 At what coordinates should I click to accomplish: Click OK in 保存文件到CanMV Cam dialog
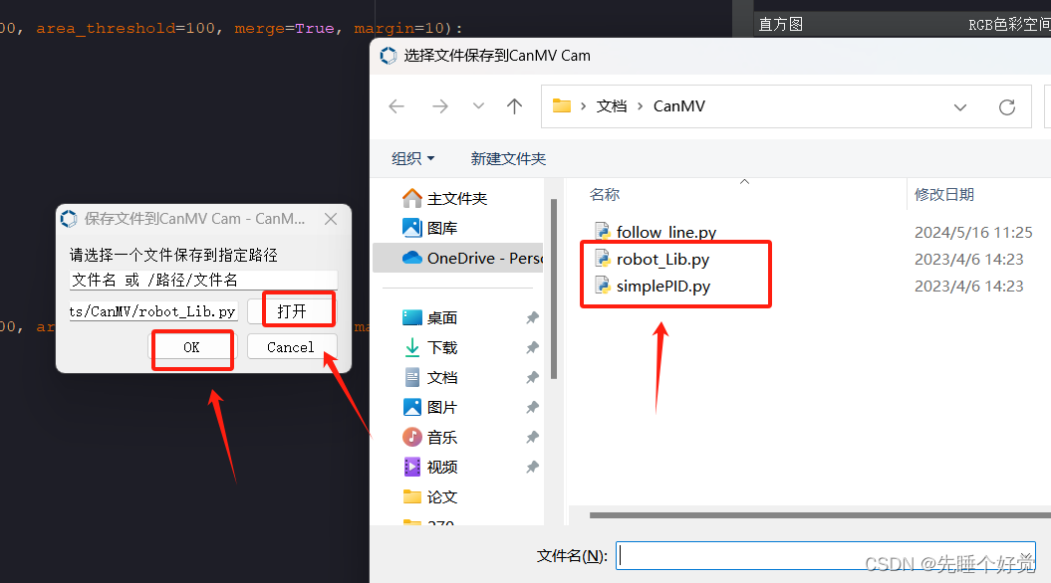point(191,347)
